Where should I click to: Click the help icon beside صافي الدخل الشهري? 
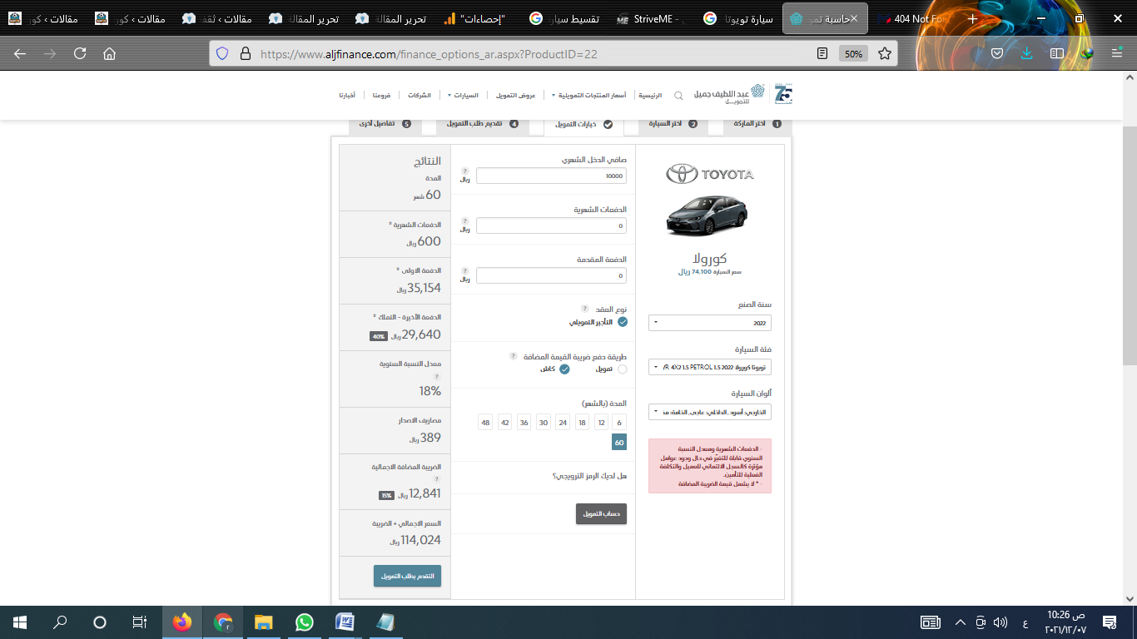pyautogui.click(x=465, y=171)
